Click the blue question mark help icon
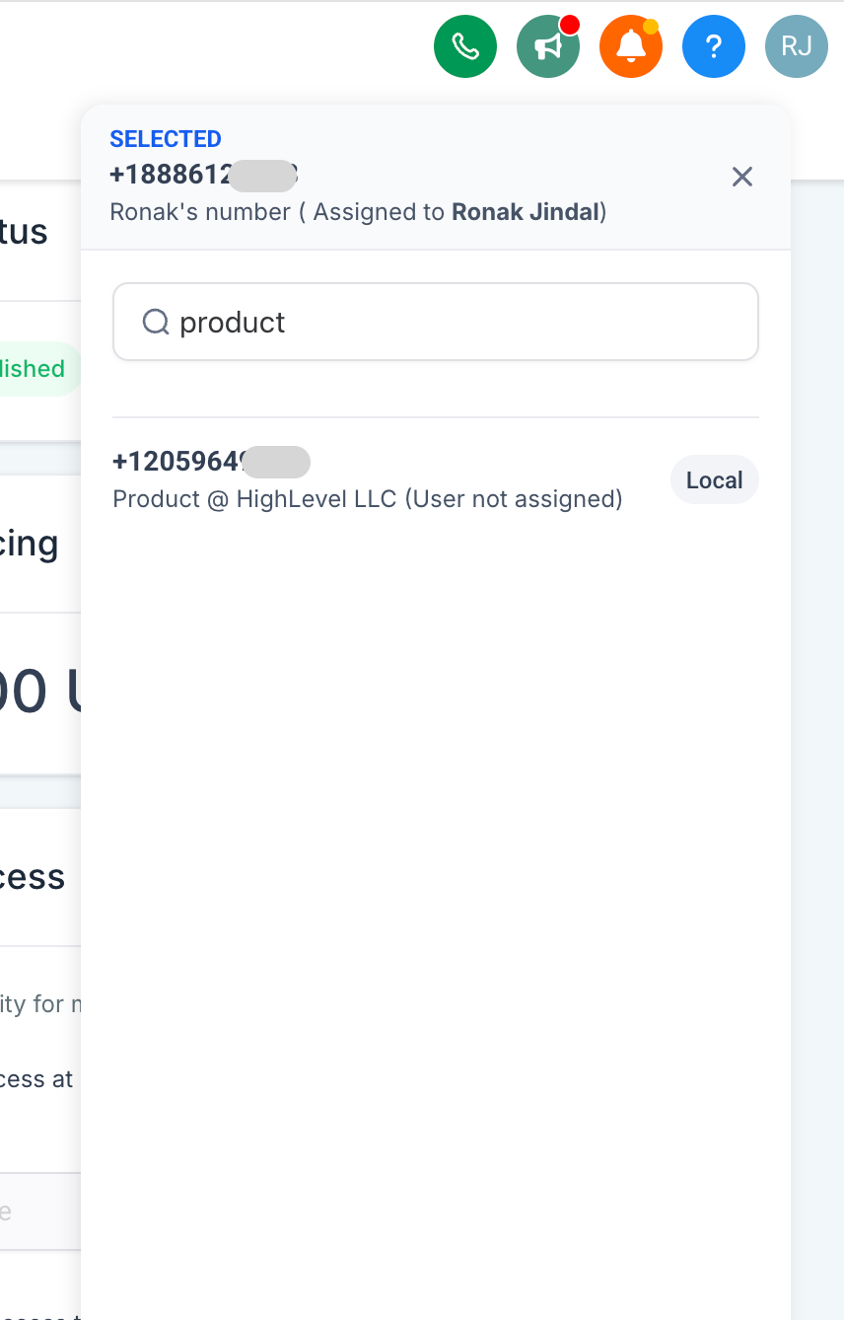Screen dimensions: 844x1320 point(714,46)
